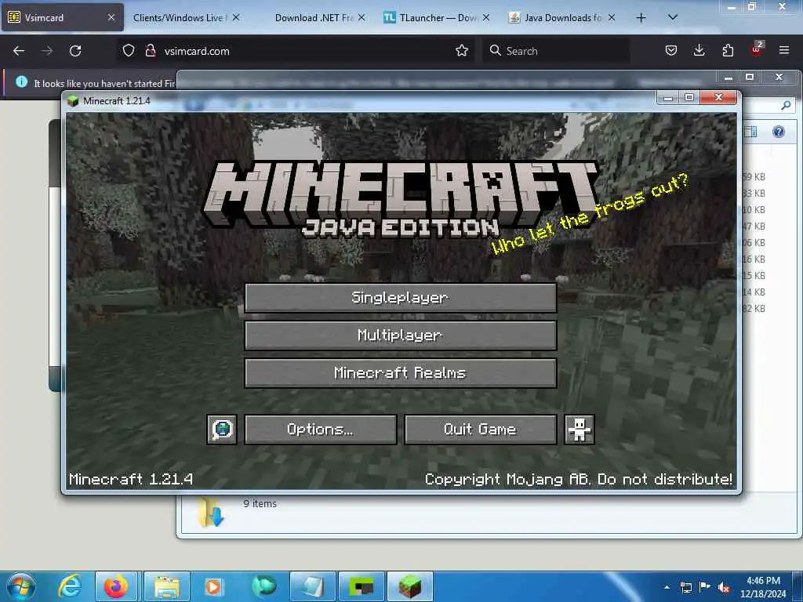Click the muted volume tray icon
Image resolution: width=803 pixels, height=602 pixels.
(724, 587)
